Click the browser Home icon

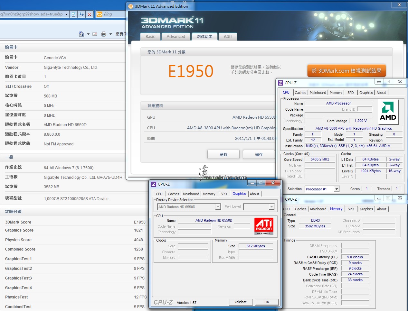tap(81, 34)
